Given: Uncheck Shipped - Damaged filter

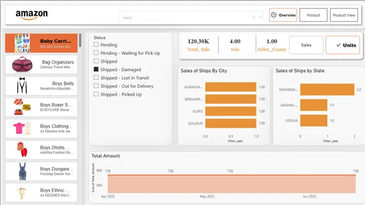Looking at the screenshot, I should [96, 69].
